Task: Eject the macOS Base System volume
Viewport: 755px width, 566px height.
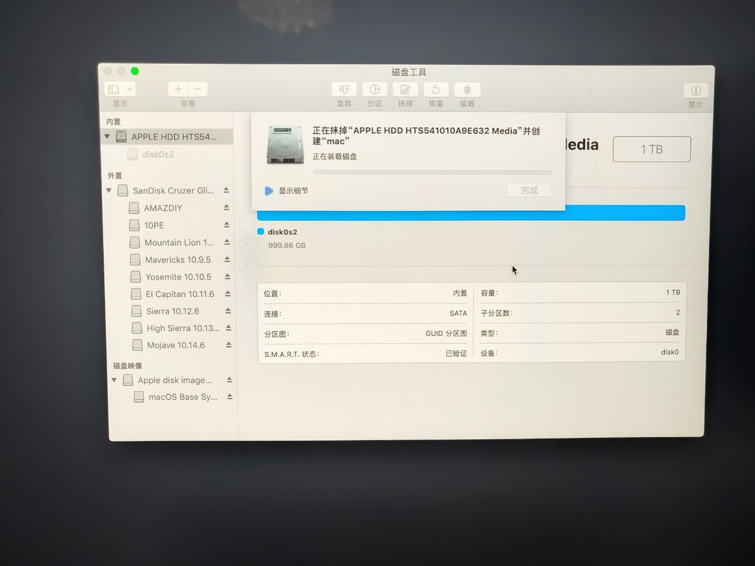Action: (x=230, y=397)
